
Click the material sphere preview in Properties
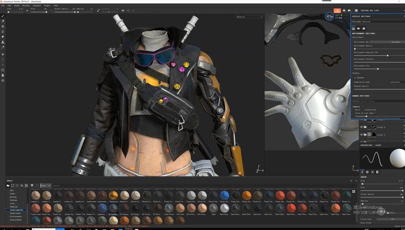[x=397, y=158]
